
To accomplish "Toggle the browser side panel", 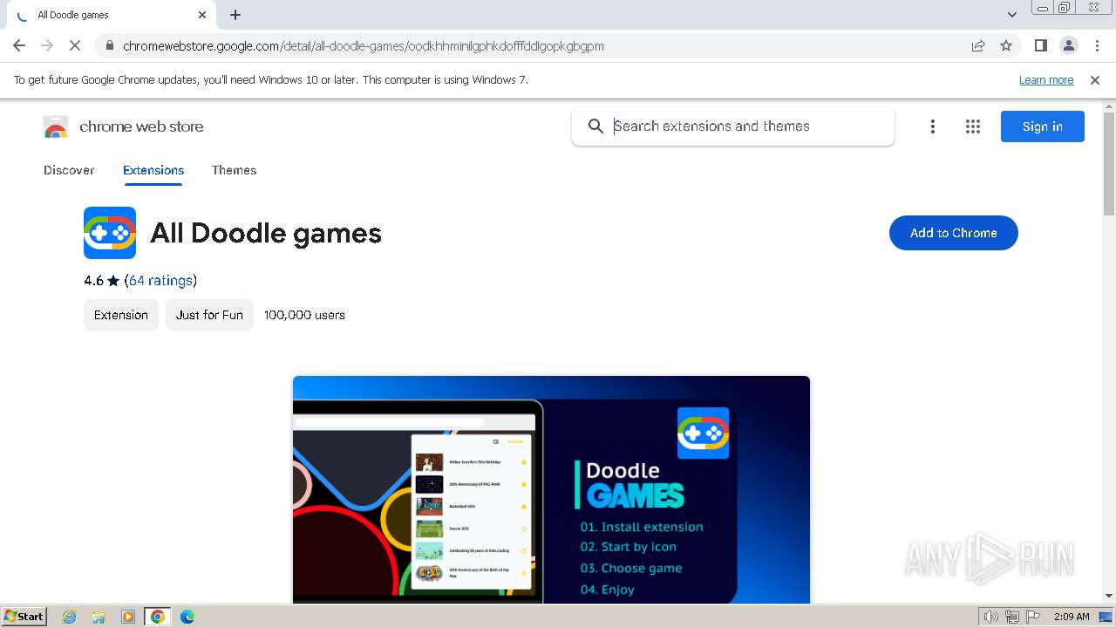I will click(x=1040, y=45).
